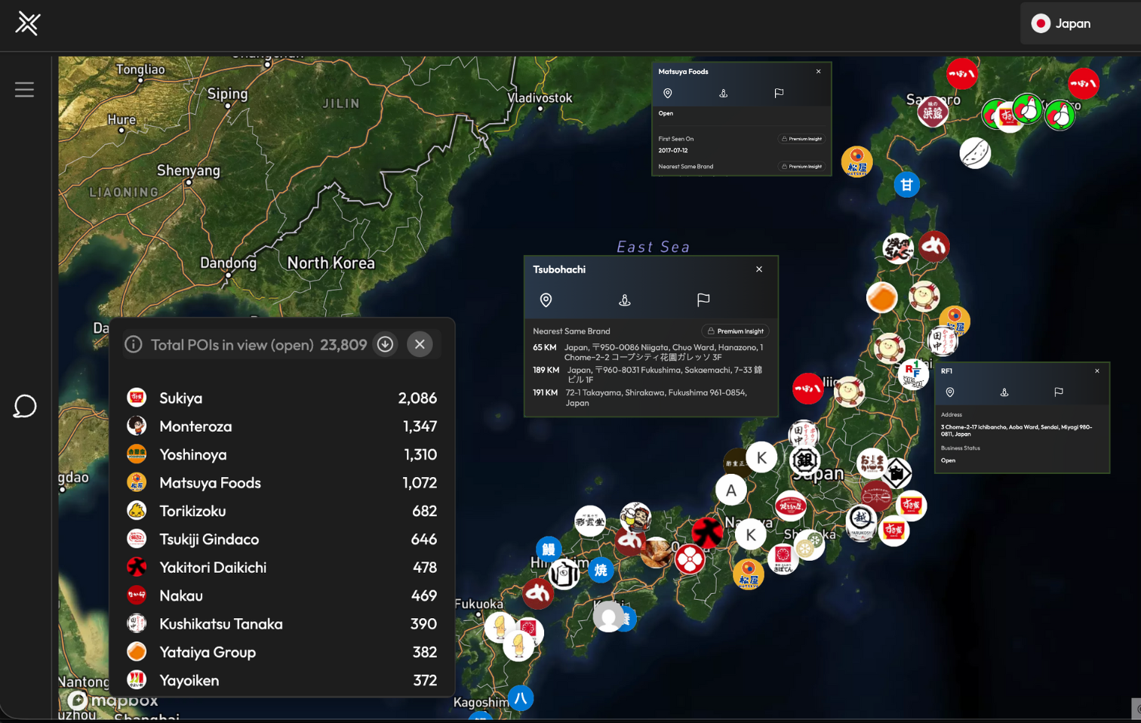Viewport: 1141px width, 723px height.
Task: Click blue 饅 map marker in western Honshu
Action: pos(549,549)
